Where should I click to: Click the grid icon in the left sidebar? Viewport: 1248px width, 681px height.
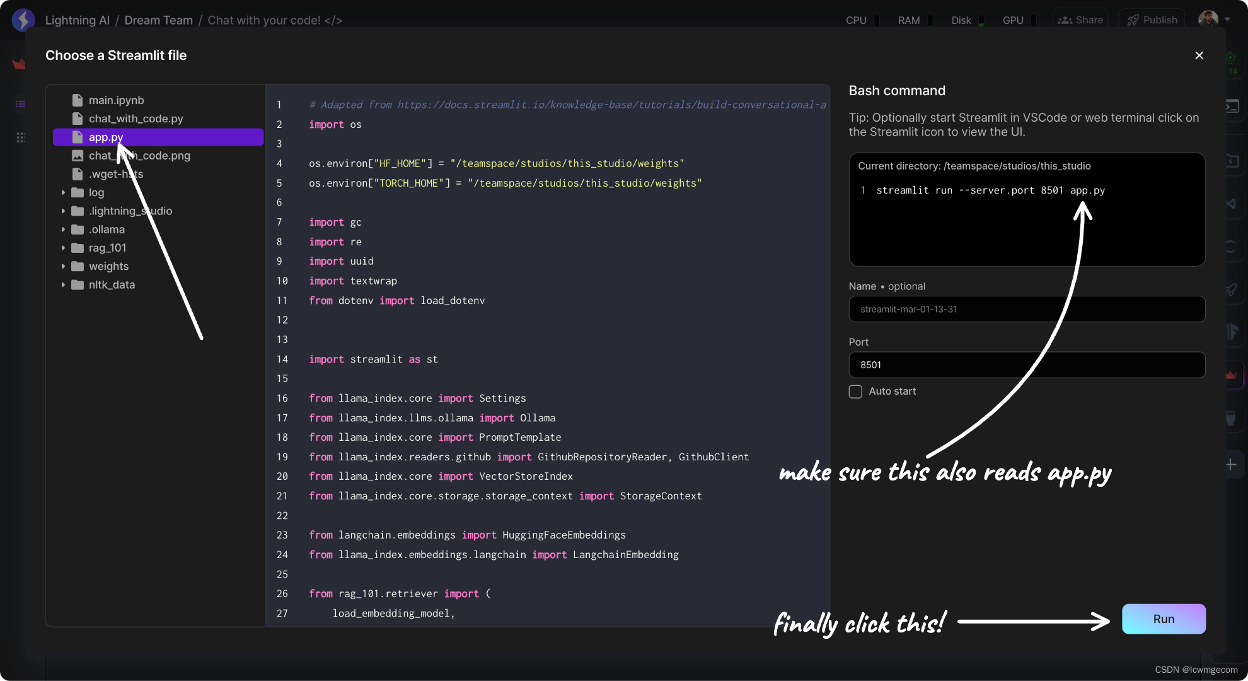pos(20,137)
